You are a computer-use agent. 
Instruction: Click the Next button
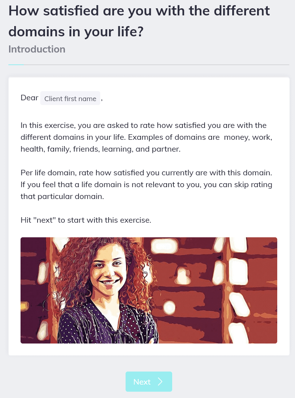148,381
